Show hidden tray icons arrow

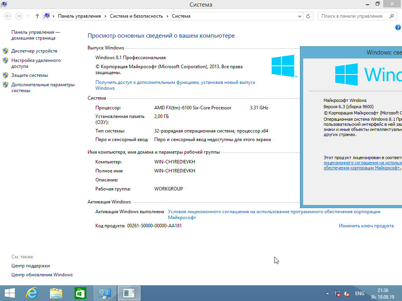click(328, 294)
